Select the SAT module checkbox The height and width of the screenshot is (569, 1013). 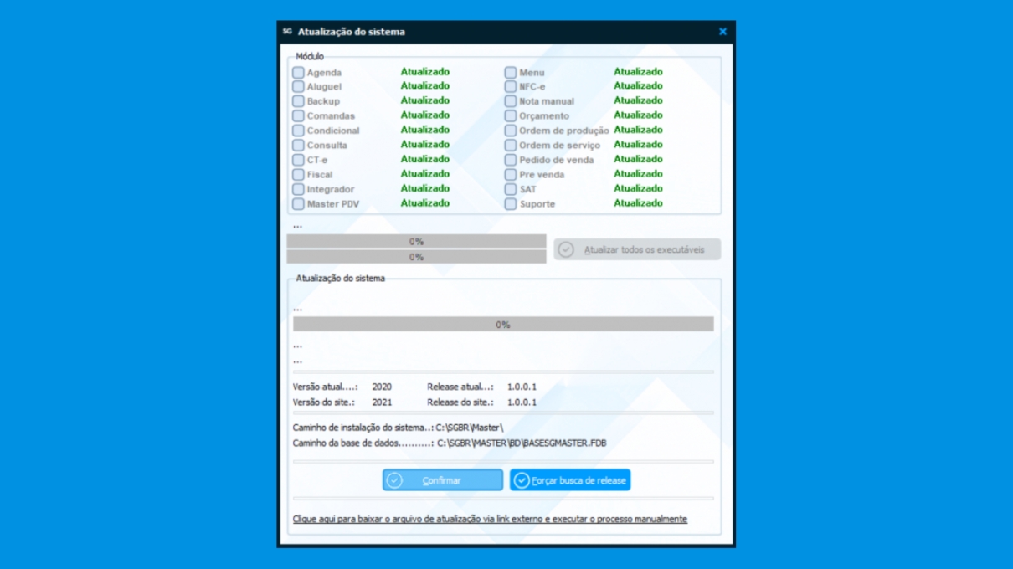(511, 189)
